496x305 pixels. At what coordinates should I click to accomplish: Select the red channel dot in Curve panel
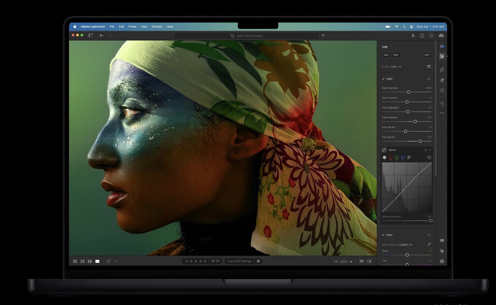[x=390, y=158]
